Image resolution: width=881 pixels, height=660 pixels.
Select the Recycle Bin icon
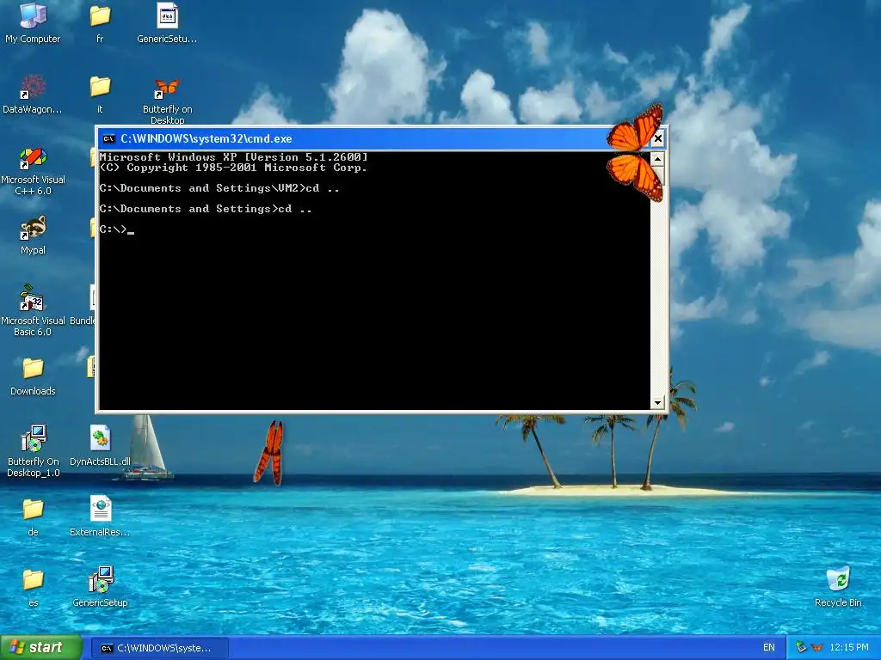click(x=838, y=586)
